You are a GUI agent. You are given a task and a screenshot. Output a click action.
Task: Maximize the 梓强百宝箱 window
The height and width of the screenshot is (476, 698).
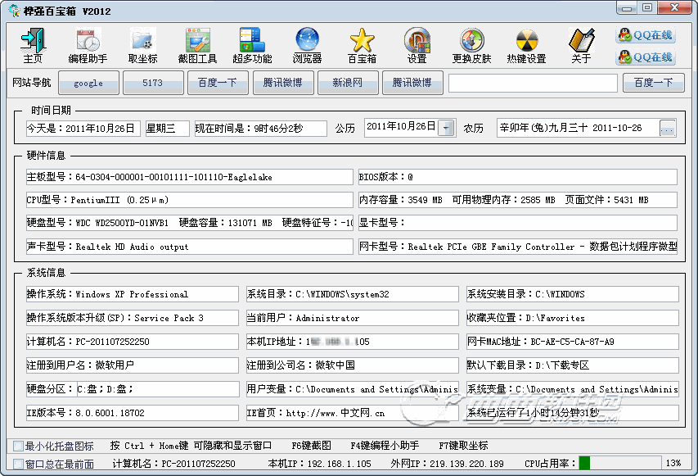click(x=646, y=7)
